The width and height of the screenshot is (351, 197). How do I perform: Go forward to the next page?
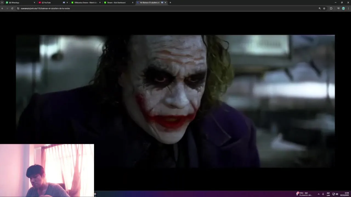(x=7, y=8)
